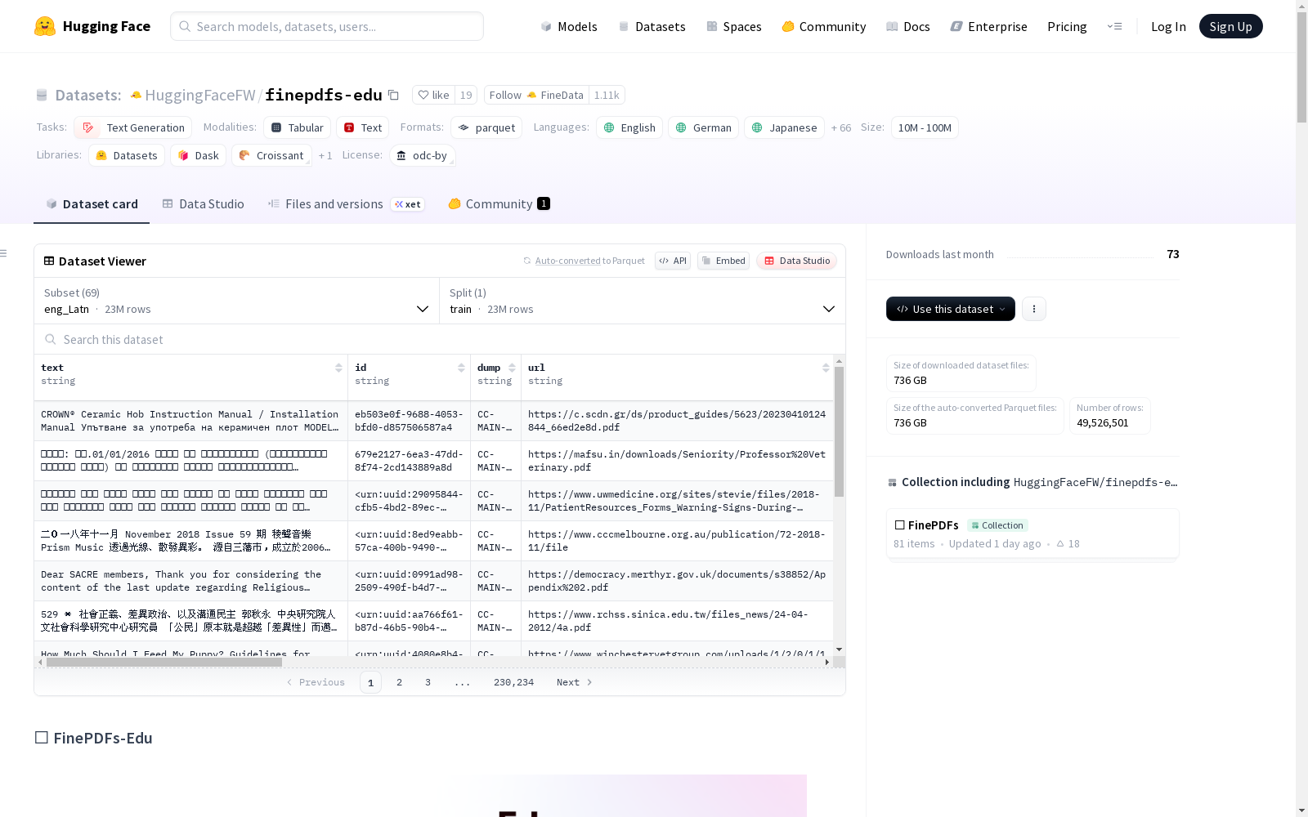Expand the Subset eng_Latn dropdown
Viewport: 1308px width, 817px height.
(x=237, y=301)
